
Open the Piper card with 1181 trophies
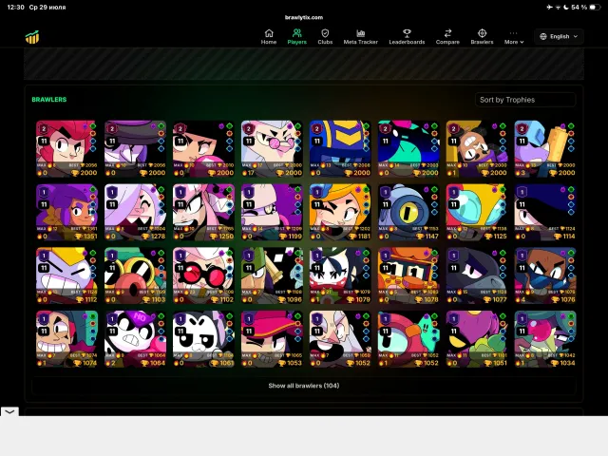click(x=340, y=212)
